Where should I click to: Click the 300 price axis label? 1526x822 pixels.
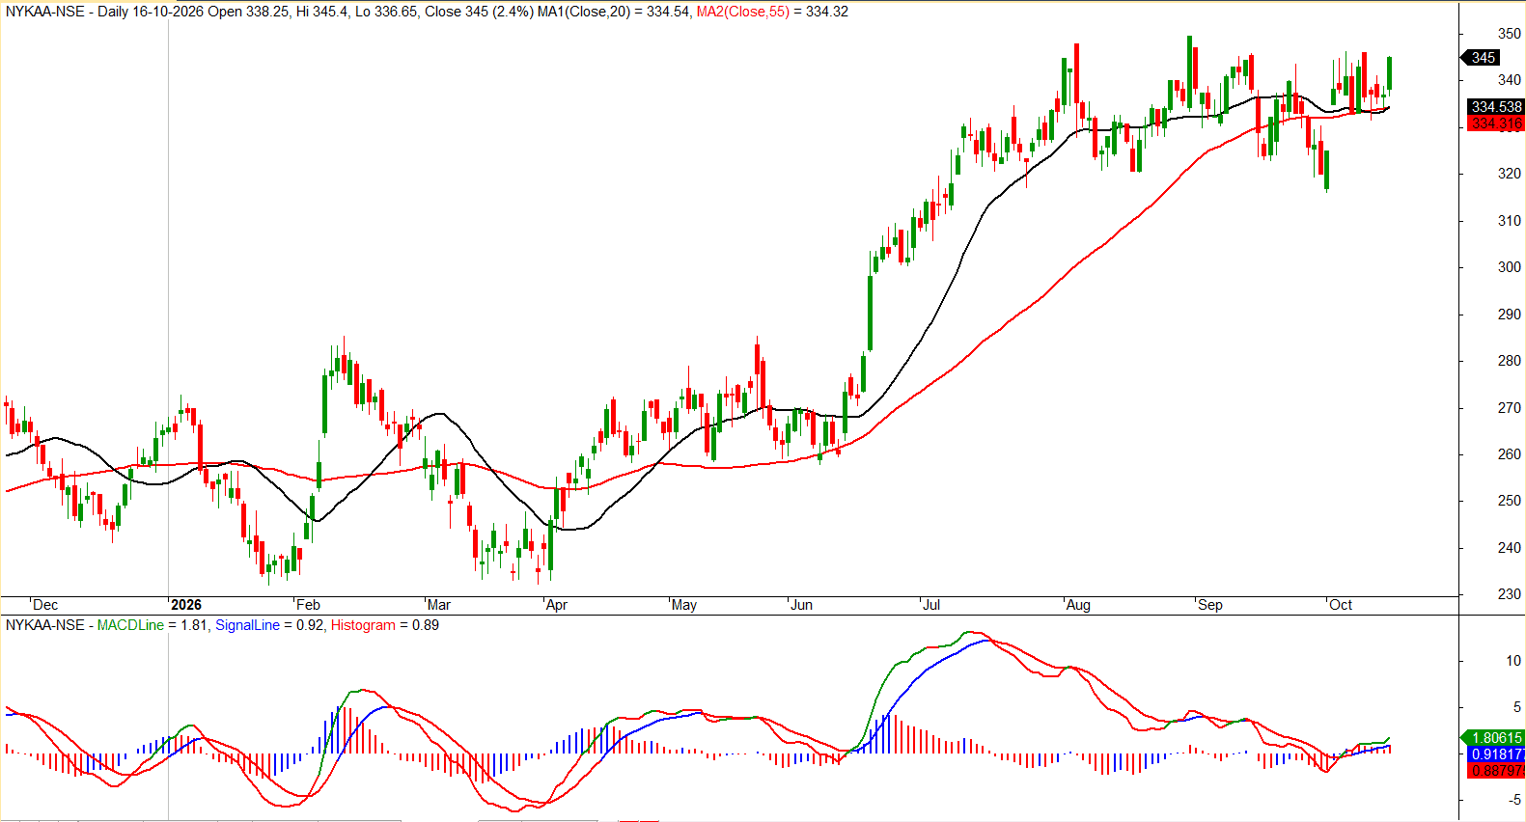coord(1509,267)
